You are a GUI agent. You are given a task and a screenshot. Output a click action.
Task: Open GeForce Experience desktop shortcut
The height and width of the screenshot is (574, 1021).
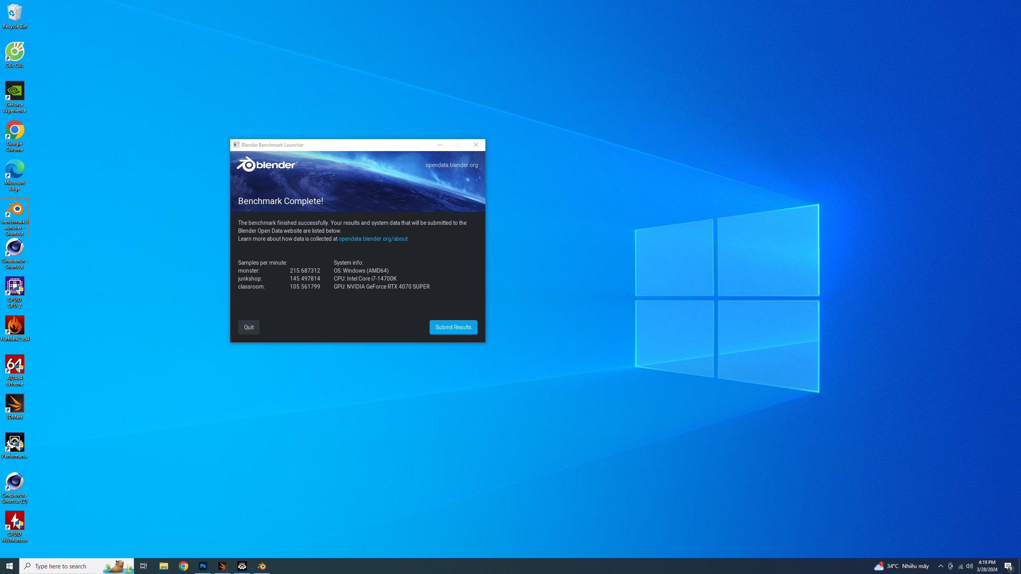[x=15, y=97]
